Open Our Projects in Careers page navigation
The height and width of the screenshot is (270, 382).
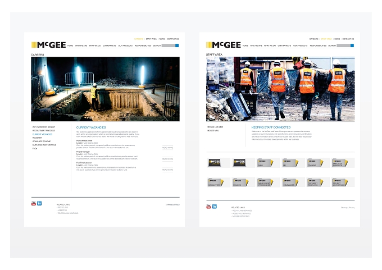pyautogui.click(x=125, y=46)
